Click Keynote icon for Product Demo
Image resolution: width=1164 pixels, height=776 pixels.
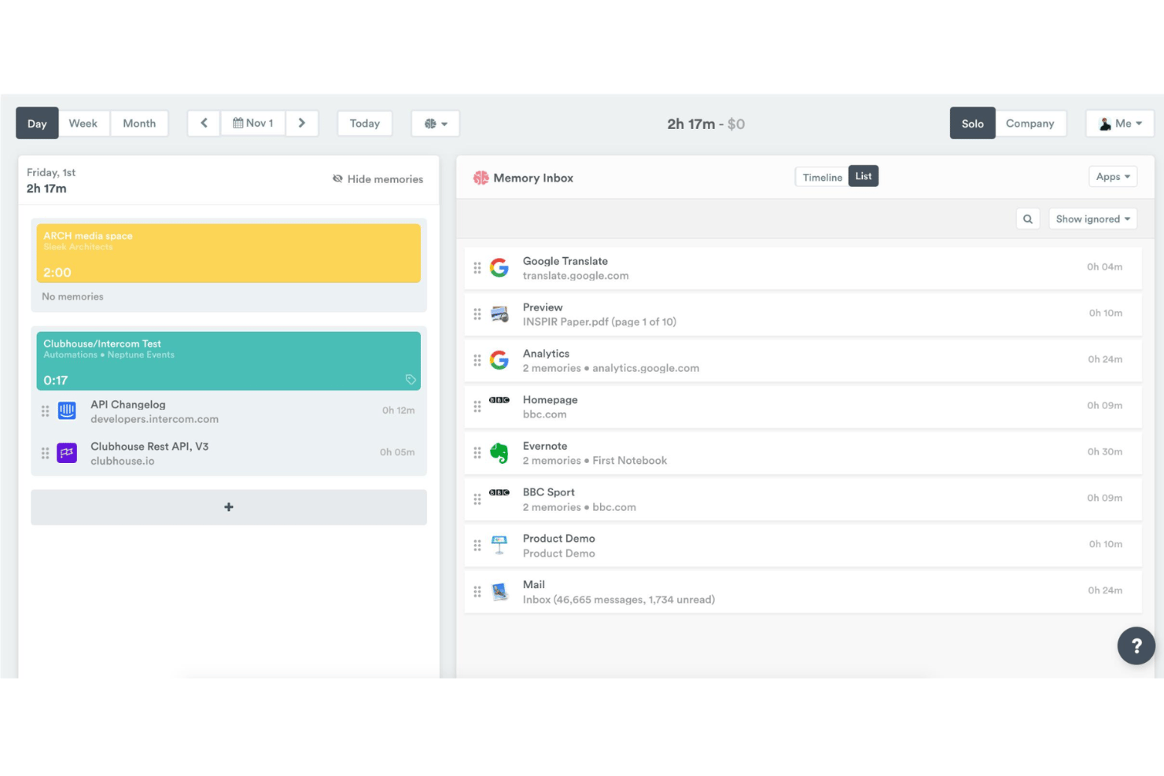coord(499,545)
